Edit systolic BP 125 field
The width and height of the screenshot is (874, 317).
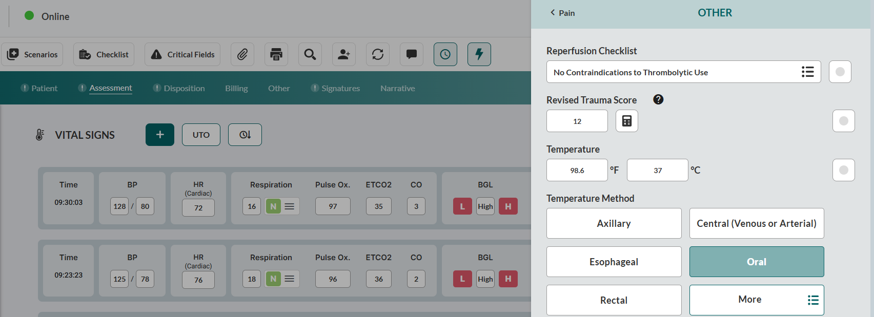coord(119,279)
